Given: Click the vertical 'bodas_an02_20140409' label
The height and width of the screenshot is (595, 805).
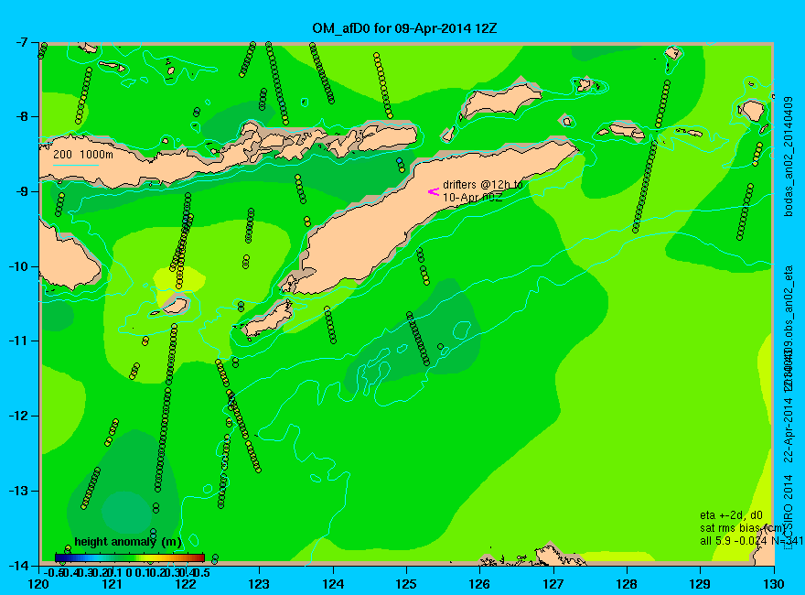Looking at the screenshot, I should tap(789, 157).
